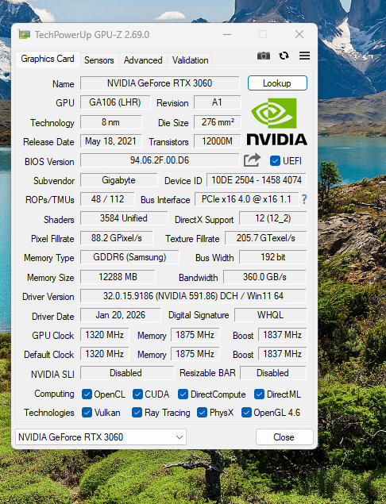
Task: Click the Bus Interface question mark
Action: (304, 199)
